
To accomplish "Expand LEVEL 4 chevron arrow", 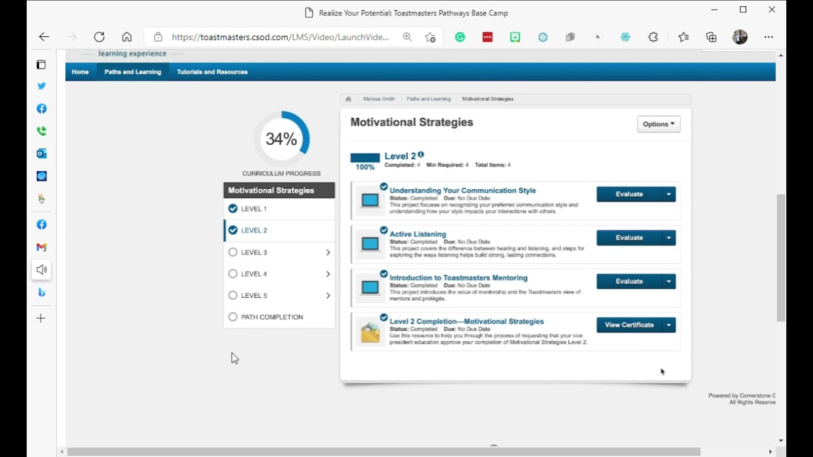I will coord(328,274).
